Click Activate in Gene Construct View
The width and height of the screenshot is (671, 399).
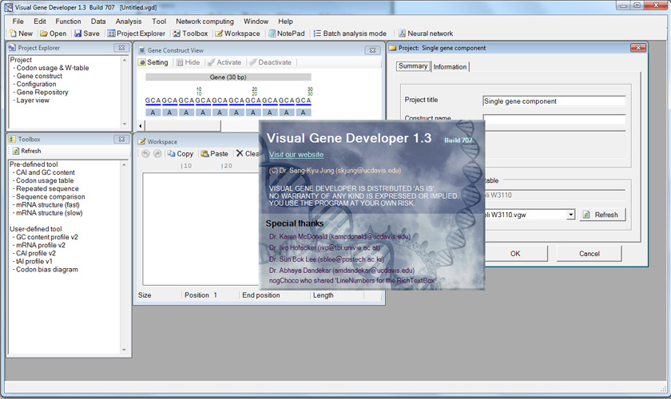[224, 62]
